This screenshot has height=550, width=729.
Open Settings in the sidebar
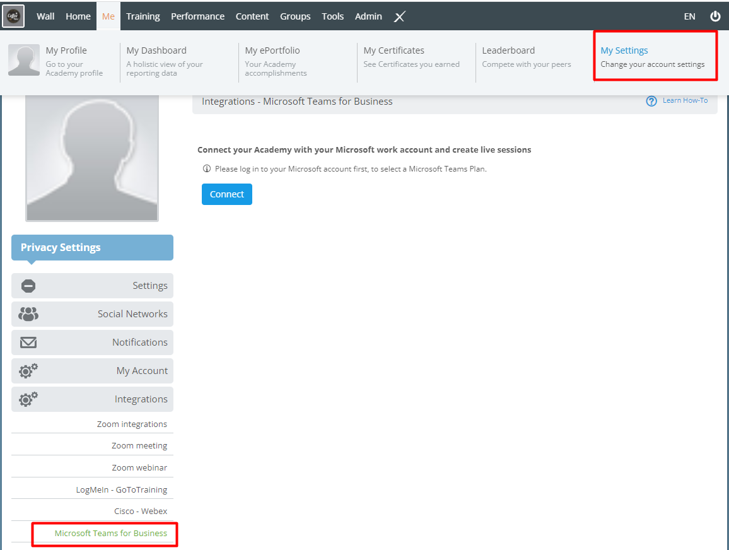[x=92, y=286]
